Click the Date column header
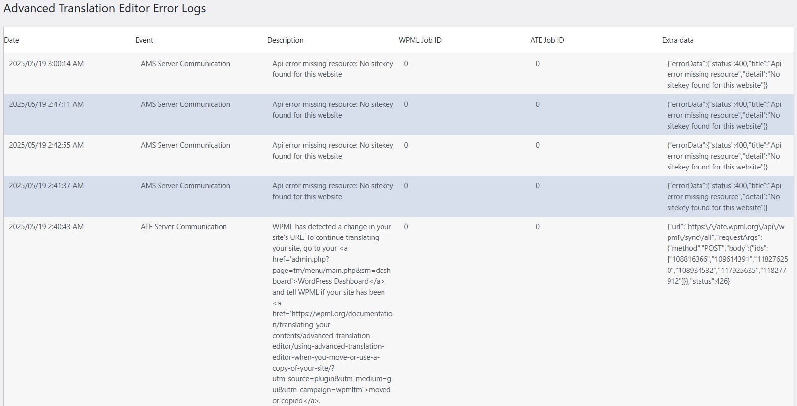The height and width of the screenshot is (406, 797). click(11, 40)
